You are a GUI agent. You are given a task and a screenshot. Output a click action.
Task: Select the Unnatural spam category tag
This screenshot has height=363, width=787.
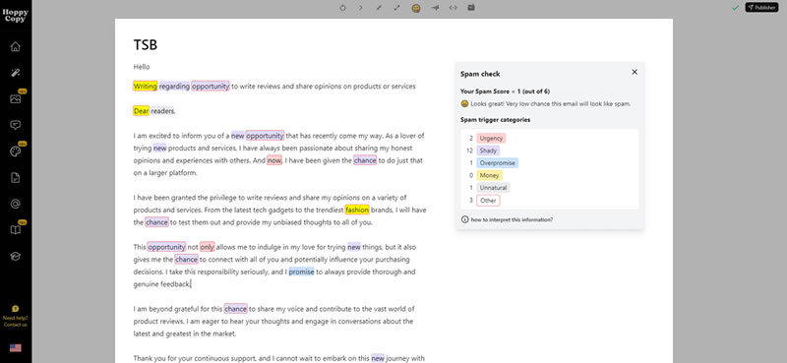[493, 187]
